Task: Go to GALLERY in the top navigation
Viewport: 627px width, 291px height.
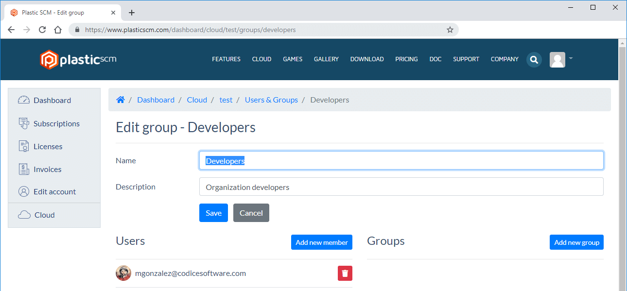Action: (x=326, y=59)
